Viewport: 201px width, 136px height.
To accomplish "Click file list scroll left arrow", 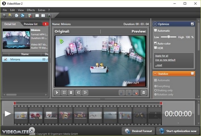I will tap(4, 95).
